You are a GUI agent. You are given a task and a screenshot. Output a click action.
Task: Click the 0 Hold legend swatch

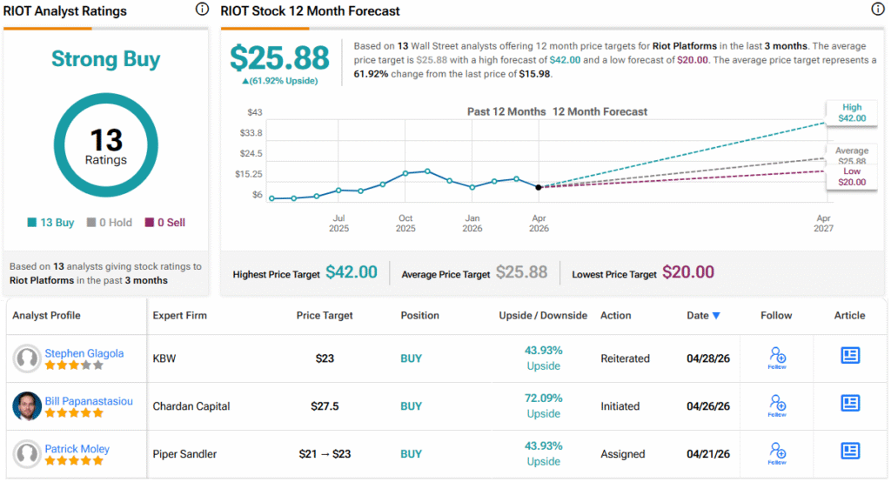[x=90, y=223]
